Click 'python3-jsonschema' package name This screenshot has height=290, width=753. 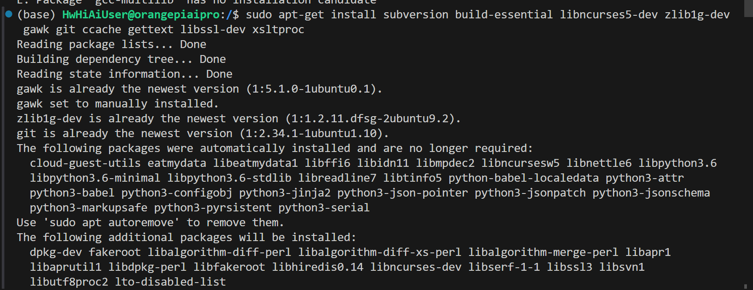[x=651, y=193]
